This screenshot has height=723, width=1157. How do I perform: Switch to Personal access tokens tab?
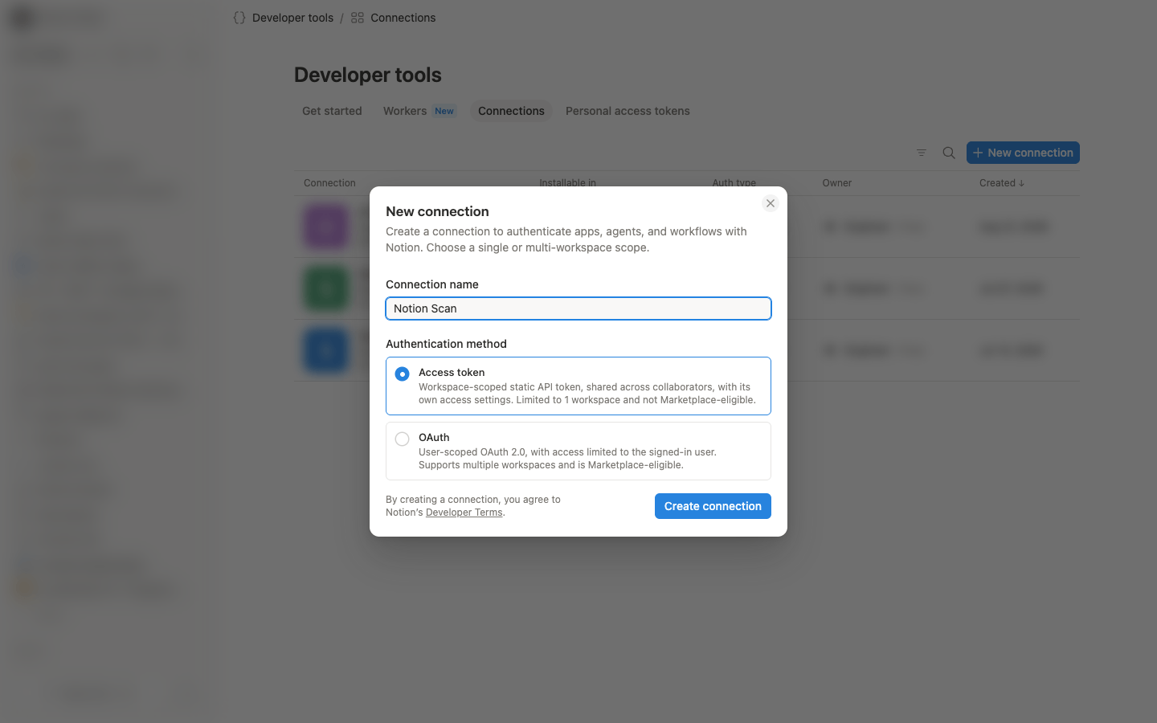(628, 111)
